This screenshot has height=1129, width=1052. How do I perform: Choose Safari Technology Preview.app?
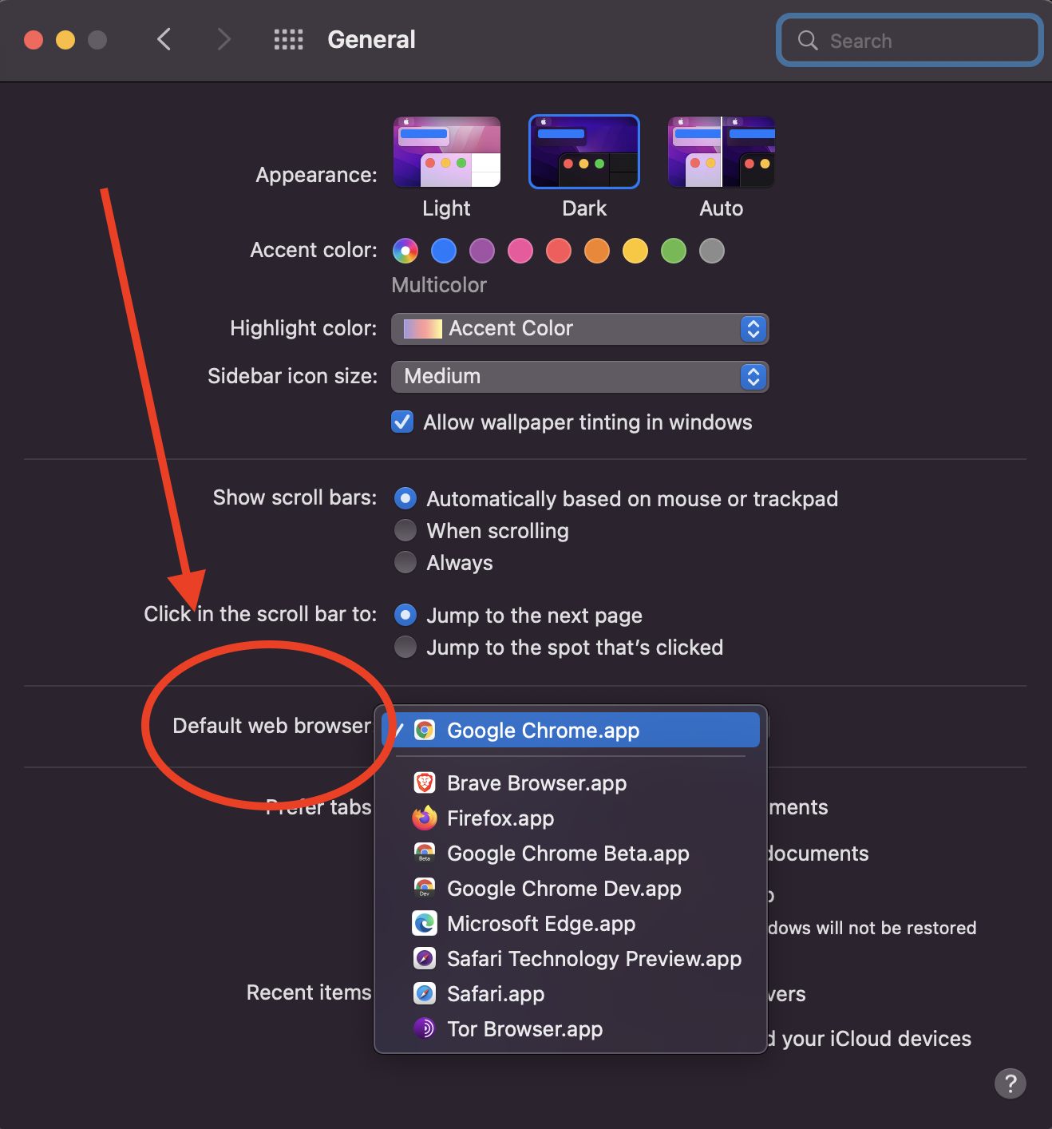pos(571,958)
